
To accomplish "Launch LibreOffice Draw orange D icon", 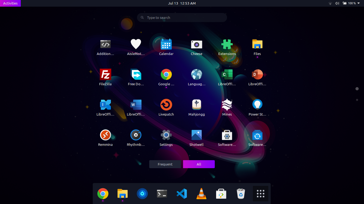I will click(257, 74).
